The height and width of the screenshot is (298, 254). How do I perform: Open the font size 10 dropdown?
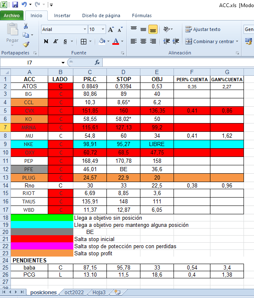[x=103, y=29]
